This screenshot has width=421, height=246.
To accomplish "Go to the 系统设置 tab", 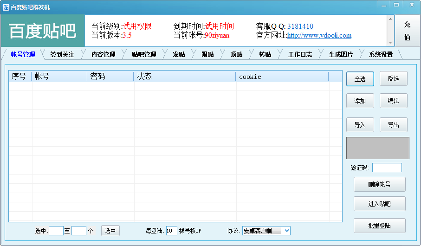I will [x=381, y=54].
